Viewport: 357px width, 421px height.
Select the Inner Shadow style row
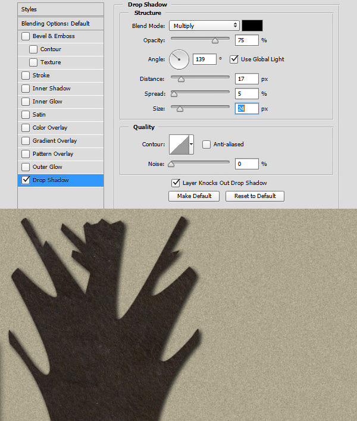tap(61, 89)
